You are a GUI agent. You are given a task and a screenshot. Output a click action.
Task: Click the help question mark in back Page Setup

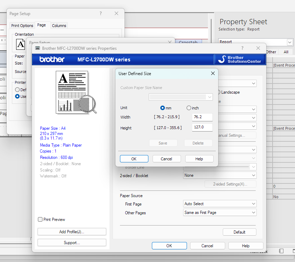tap(101, 13)
